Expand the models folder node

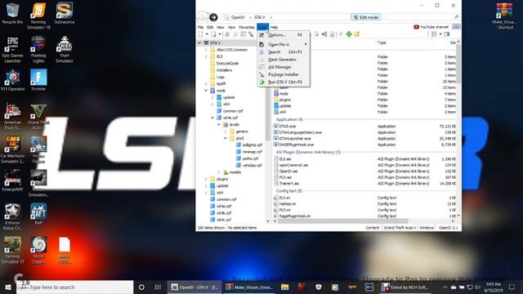tap(219, 172)
